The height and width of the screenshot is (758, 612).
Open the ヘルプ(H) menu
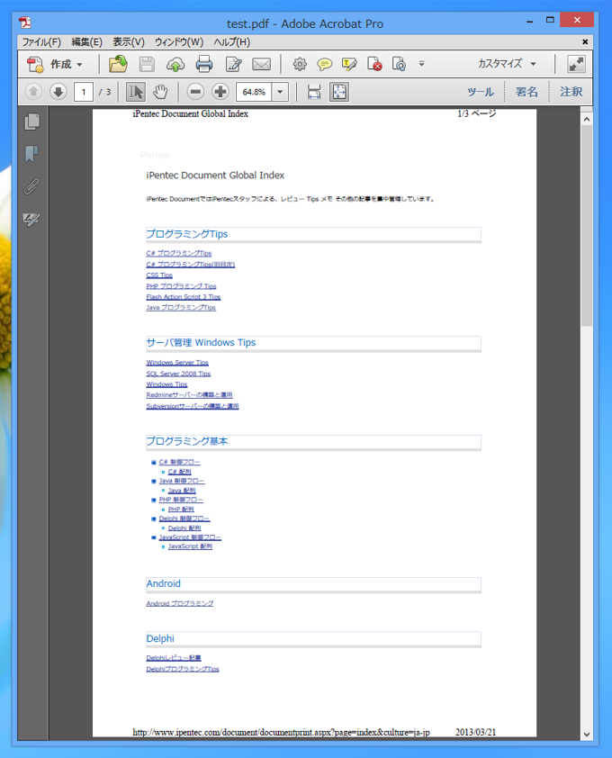[x=232, y=42]
